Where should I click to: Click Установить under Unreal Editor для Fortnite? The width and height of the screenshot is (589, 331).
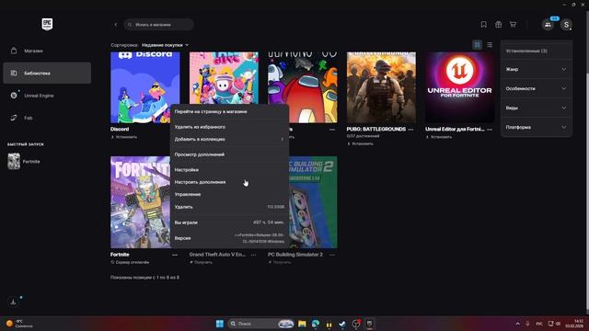click(x=439, y=137)
